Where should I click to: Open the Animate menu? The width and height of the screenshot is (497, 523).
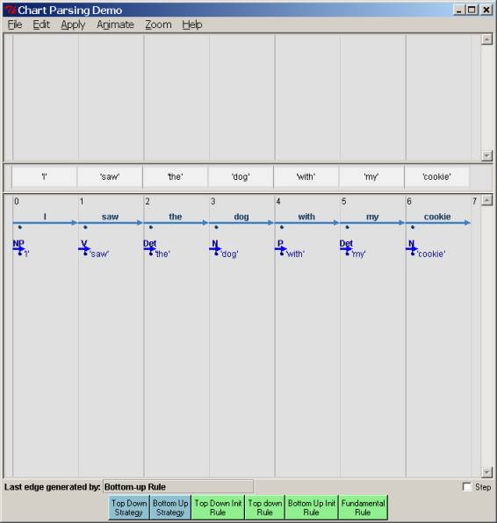[x=115, y=25]
